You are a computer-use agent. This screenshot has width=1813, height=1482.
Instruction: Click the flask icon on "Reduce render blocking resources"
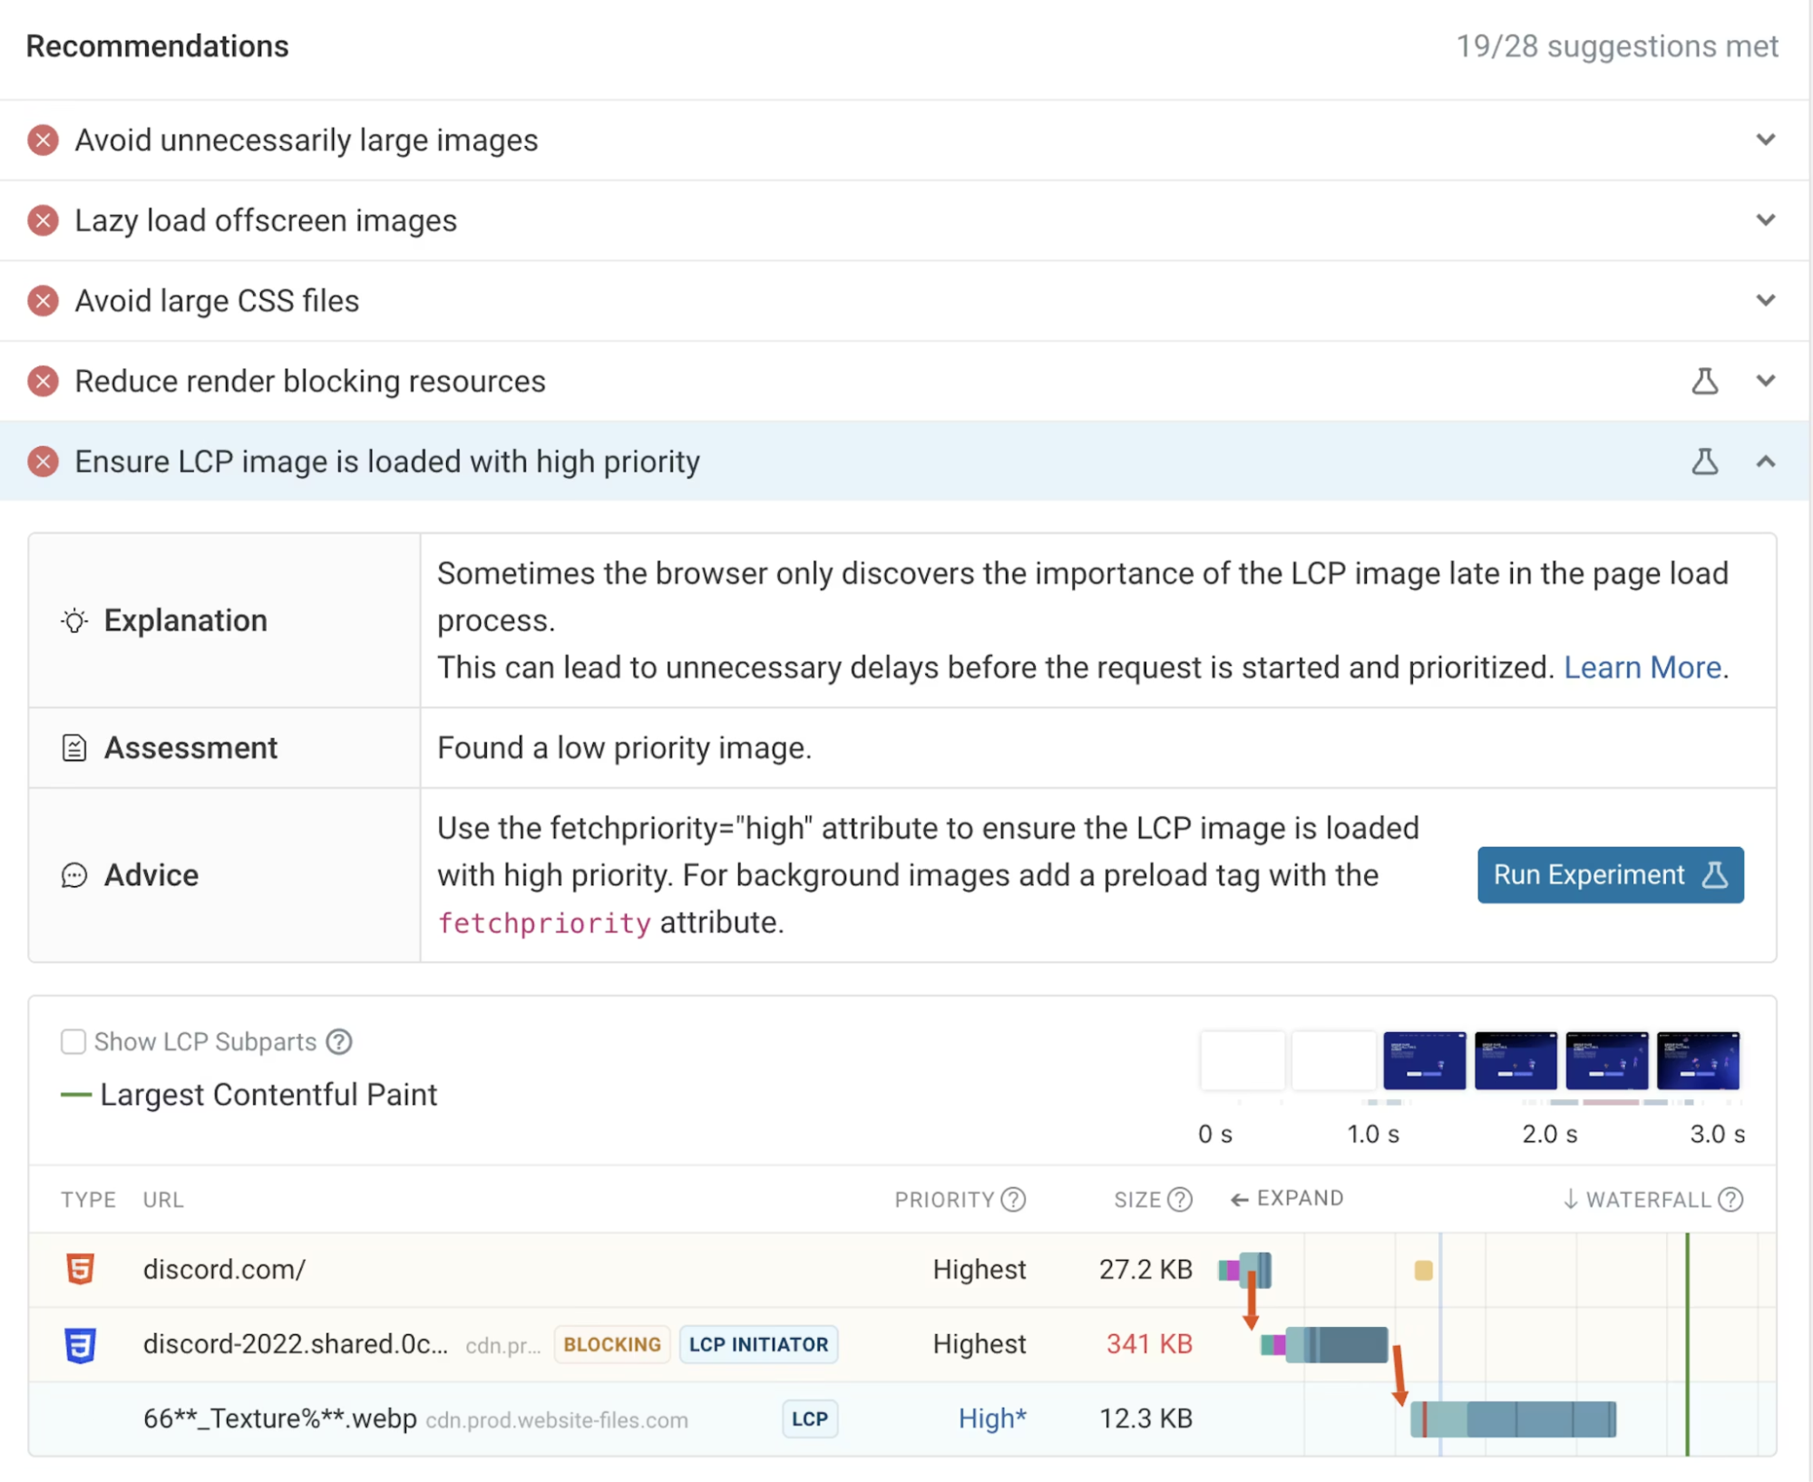click(x=1705, y=381)
